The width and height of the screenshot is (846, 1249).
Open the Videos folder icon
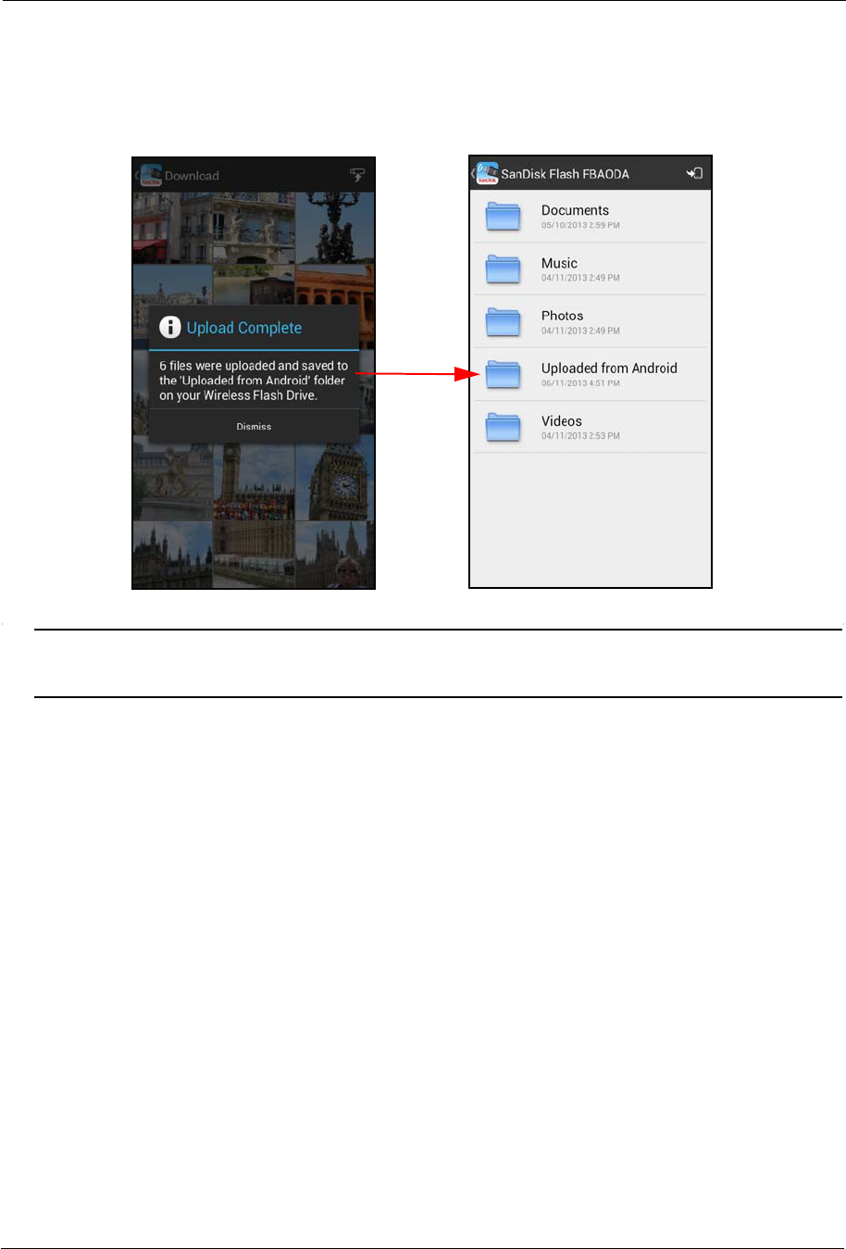(503, 427)
